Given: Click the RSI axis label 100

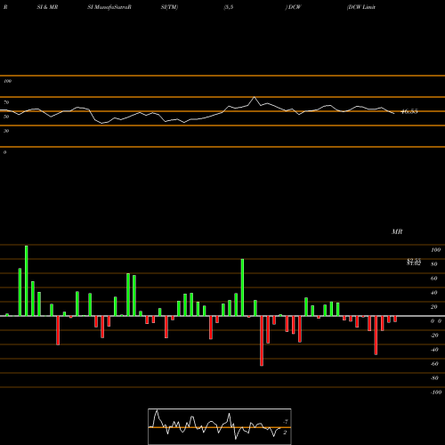Looking at the screenshot, I should (x=7, y=81).
